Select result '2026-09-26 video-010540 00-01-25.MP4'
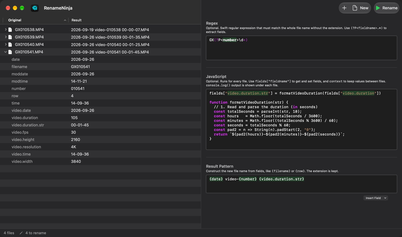The image size is (402, 237). (x=110, y=44)
